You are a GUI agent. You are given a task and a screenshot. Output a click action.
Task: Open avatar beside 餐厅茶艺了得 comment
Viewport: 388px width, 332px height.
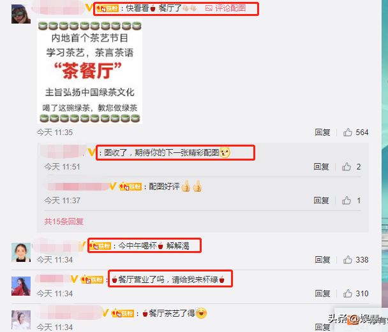pos(21,320)
